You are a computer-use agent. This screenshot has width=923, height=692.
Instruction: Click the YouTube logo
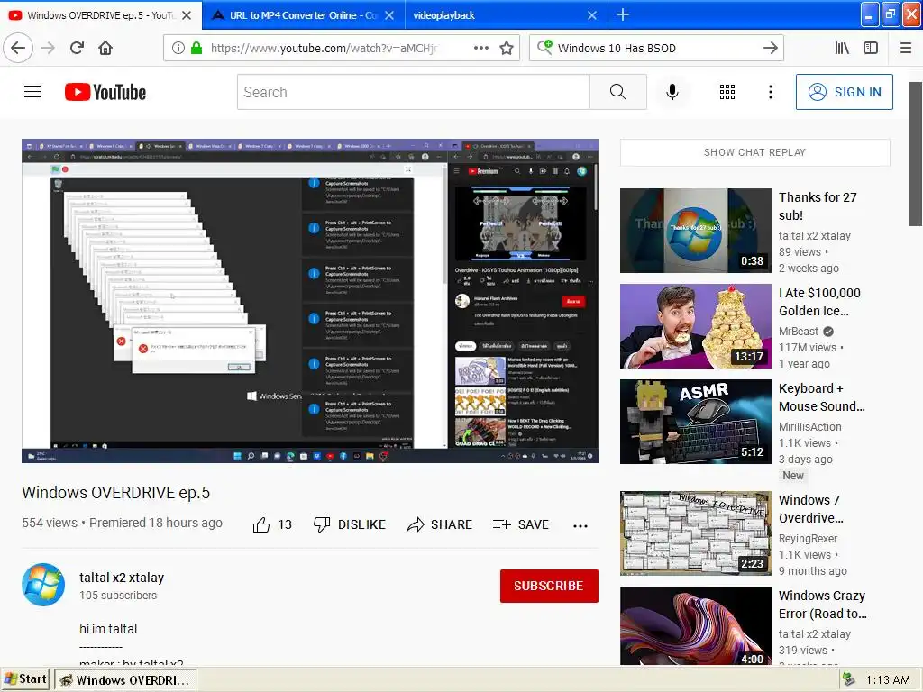click(x=105, y=92)
